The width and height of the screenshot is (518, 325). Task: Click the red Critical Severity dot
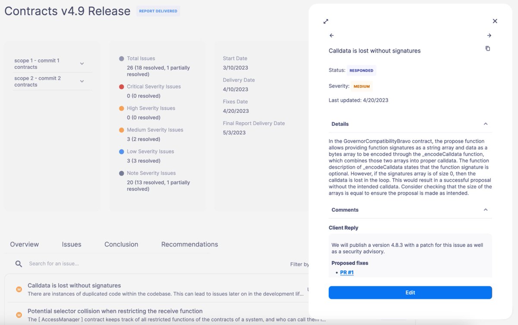coord(122,86)
